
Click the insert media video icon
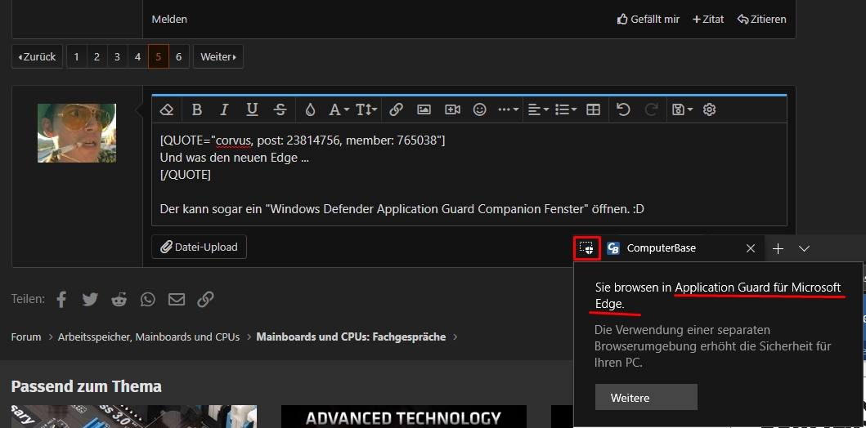click(x=452, y=109)
